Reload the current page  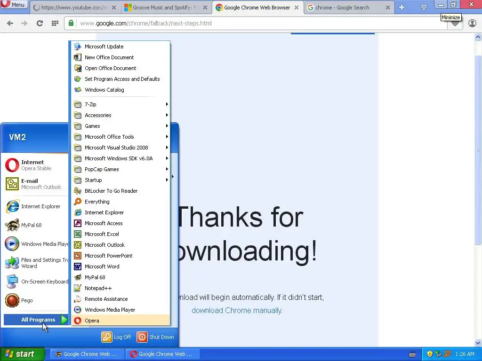(40, 23)
